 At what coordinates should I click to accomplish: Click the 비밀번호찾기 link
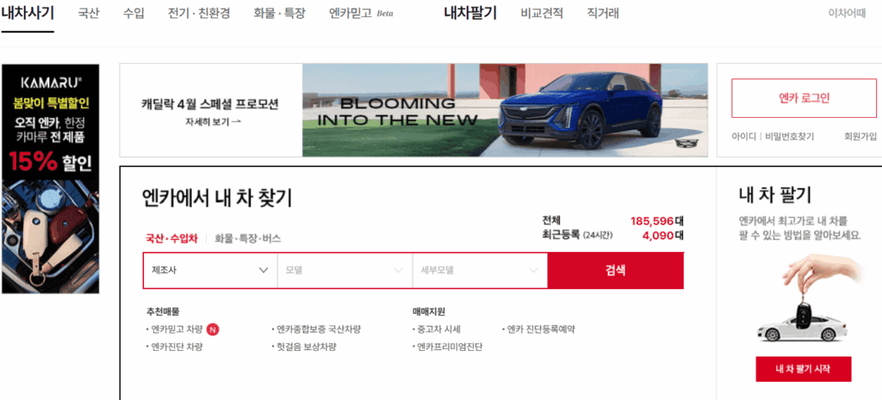point(789,137)
